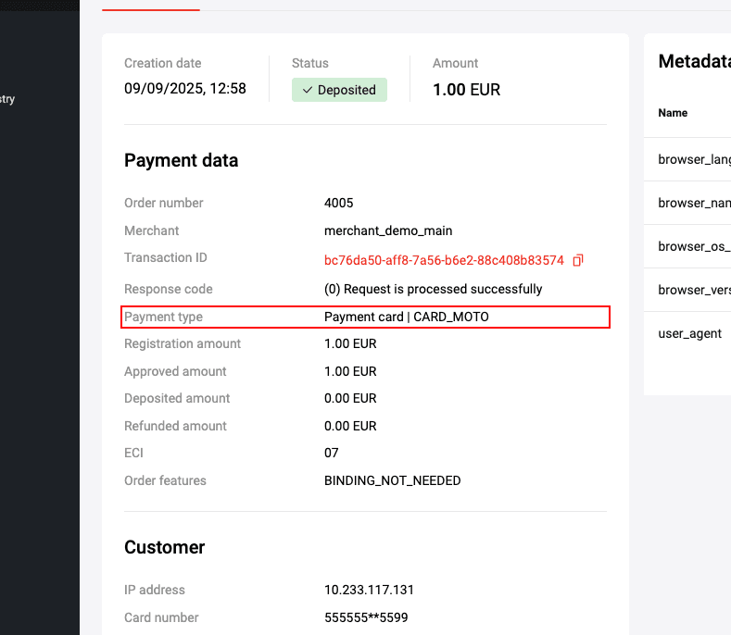731x635 pixels.
Task: Select the active red-underlined tab
Action: coord(151,6)
